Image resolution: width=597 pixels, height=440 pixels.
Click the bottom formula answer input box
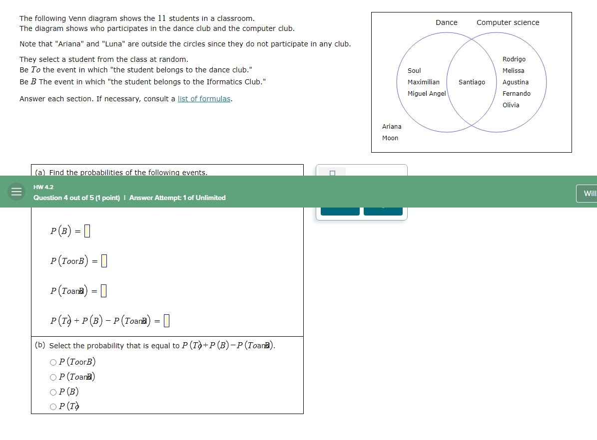click(167, 320)
